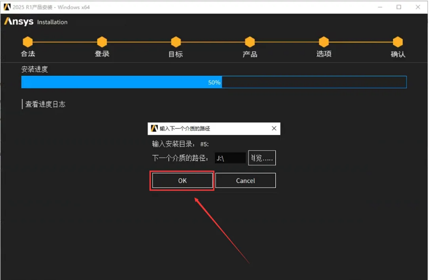
Task: Select the 选项 step hexagon
Action: [x=324, y=42]
